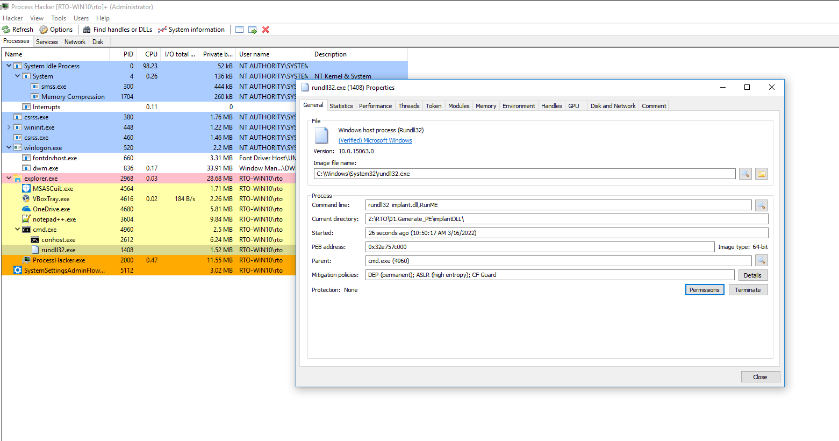The width and height of the screenshot is (839, 441).
Task: Open the Memory tab in Properties
Action: point(486,106)
